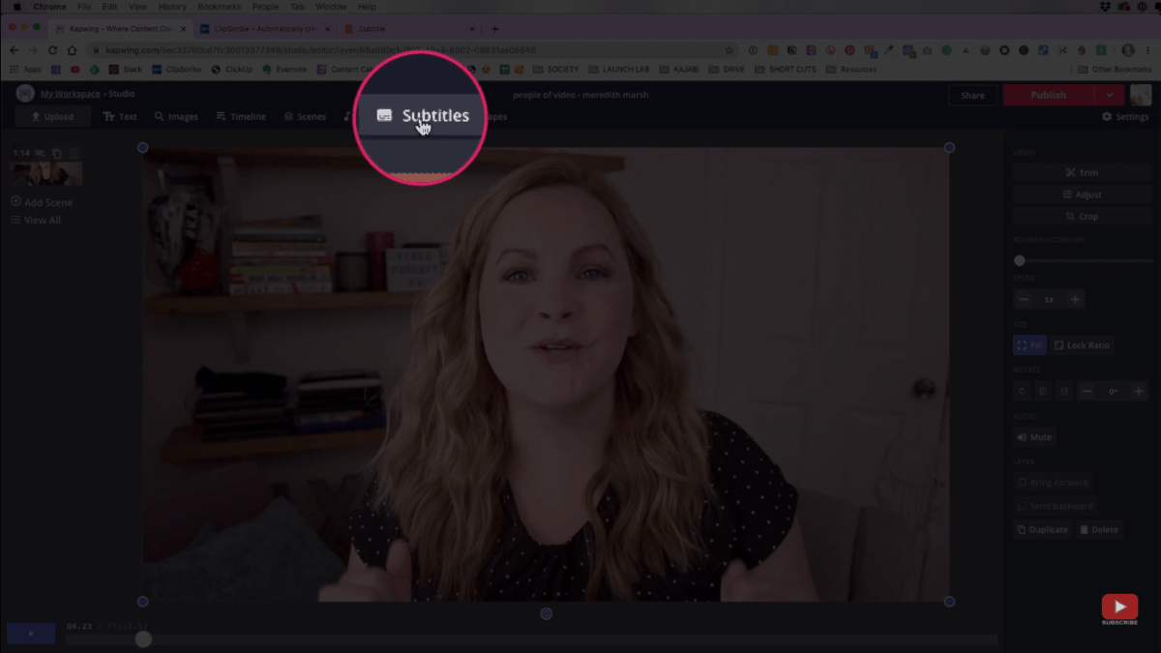Open the Scenes panel
1161x653 pixels.
[305, 116]
